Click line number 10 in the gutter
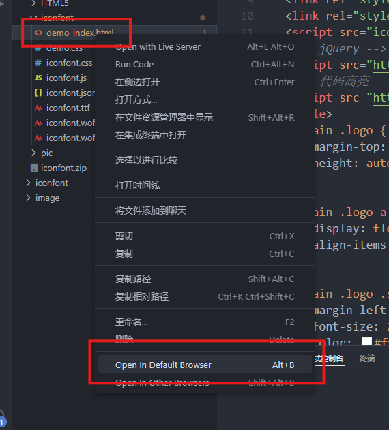The width and height of the screenshot is (389, 430). (247, 16)
